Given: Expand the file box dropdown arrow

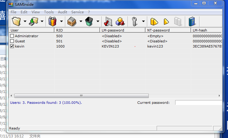Looking at the screenshot, I should [x=81, y=21].
